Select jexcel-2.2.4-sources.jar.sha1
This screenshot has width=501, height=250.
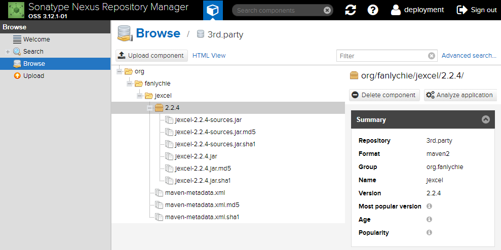tap(215, 144)
